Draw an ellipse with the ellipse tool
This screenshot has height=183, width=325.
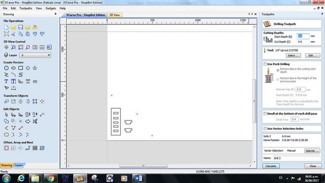point(14,68)
